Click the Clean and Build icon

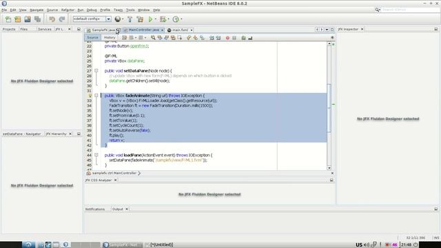(140, 19)
